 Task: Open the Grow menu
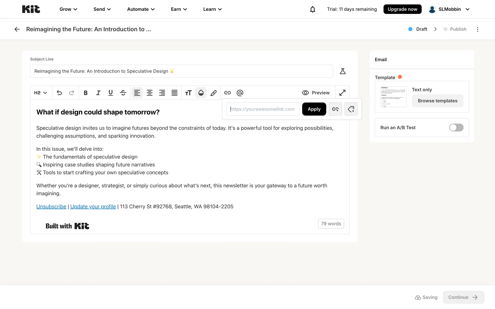coord(68,9)
